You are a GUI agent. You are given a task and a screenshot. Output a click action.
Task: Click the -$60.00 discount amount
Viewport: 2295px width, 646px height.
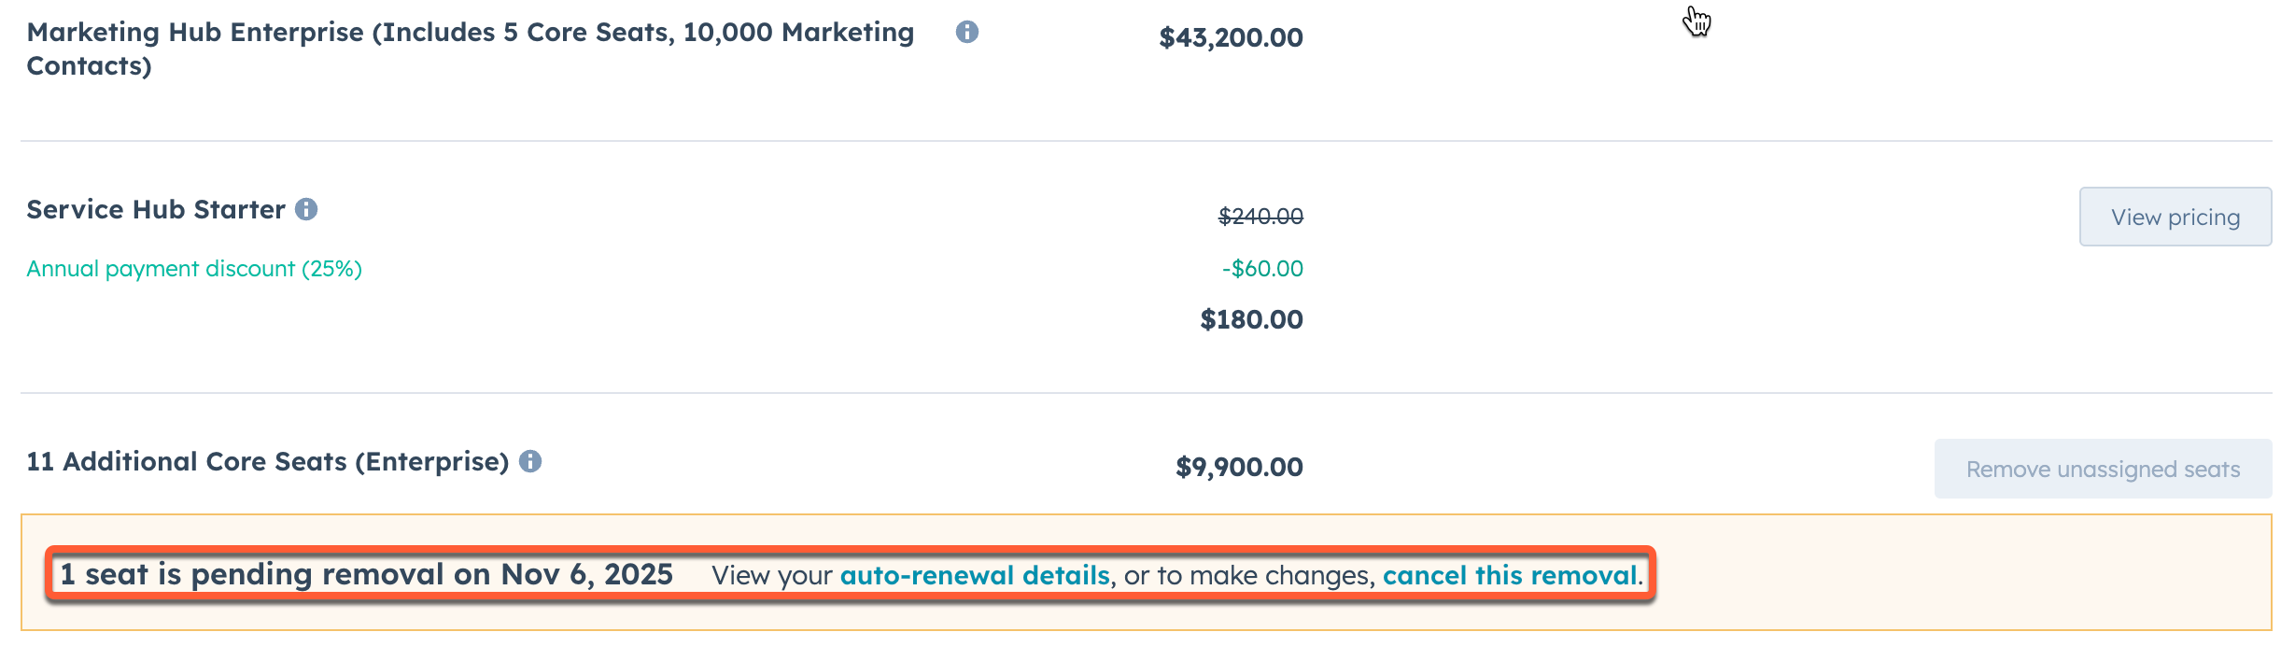pyautogui.click(x=1262, y=269)
